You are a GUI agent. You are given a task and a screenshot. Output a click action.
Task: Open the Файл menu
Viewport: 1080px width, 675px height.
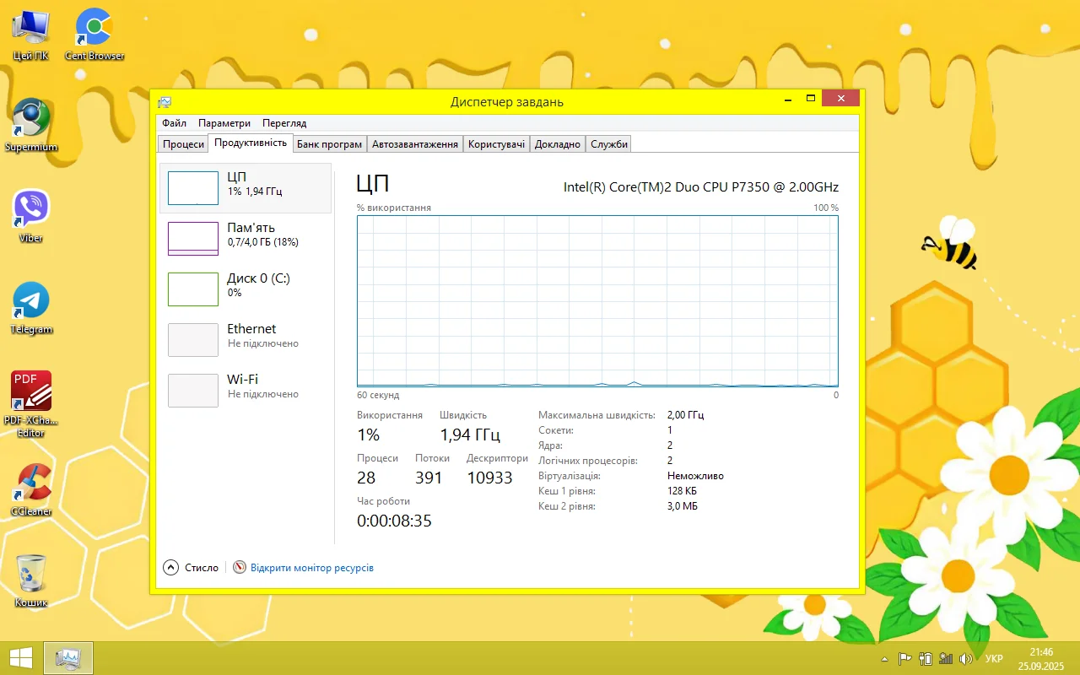pyautogui.click(x=175, y=123)
